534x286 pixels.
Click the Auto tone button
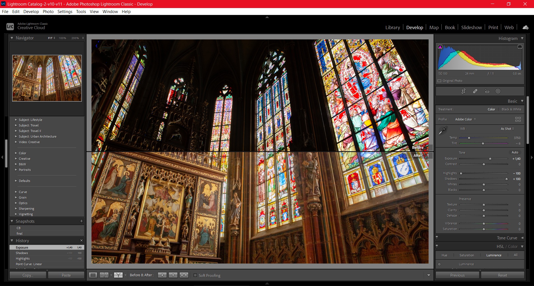click(x=515, y=152)
